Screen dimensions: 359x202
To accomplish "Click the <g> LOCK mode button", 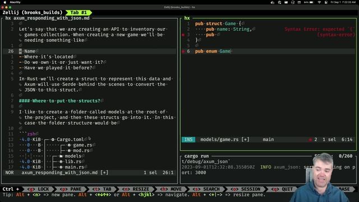I will 38,189.
